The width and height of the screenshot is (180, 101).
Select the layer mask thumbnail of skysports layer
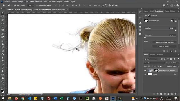(x=156, y=70)
